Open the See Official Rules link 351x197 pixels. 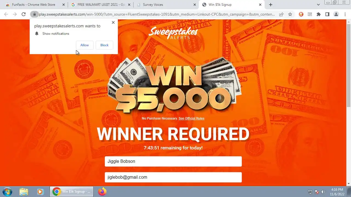coord(191,118)
